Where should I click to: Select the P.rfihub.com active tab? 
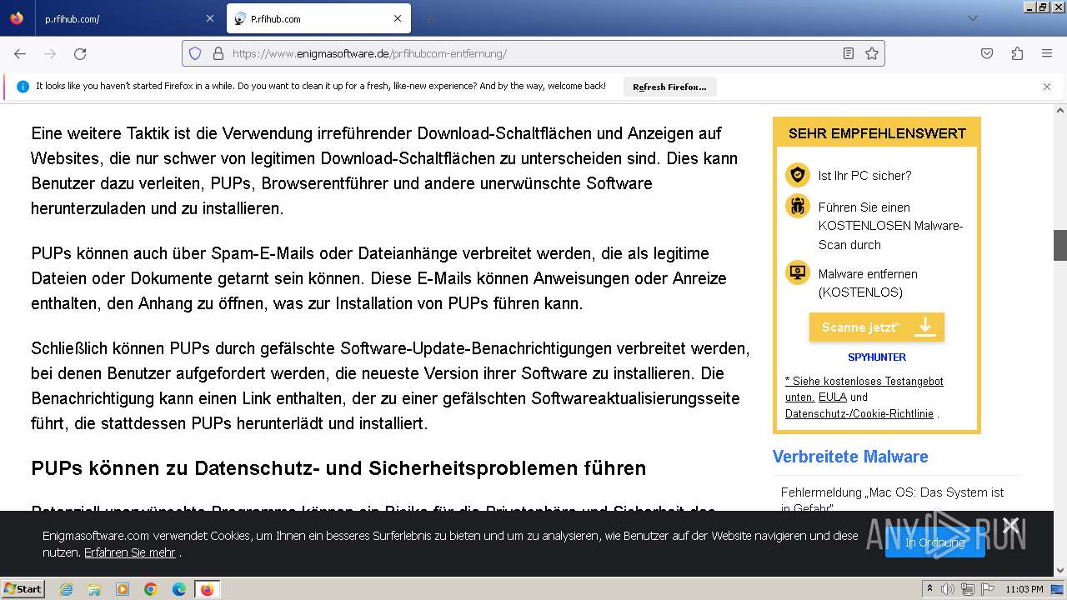tap(318, 18)
